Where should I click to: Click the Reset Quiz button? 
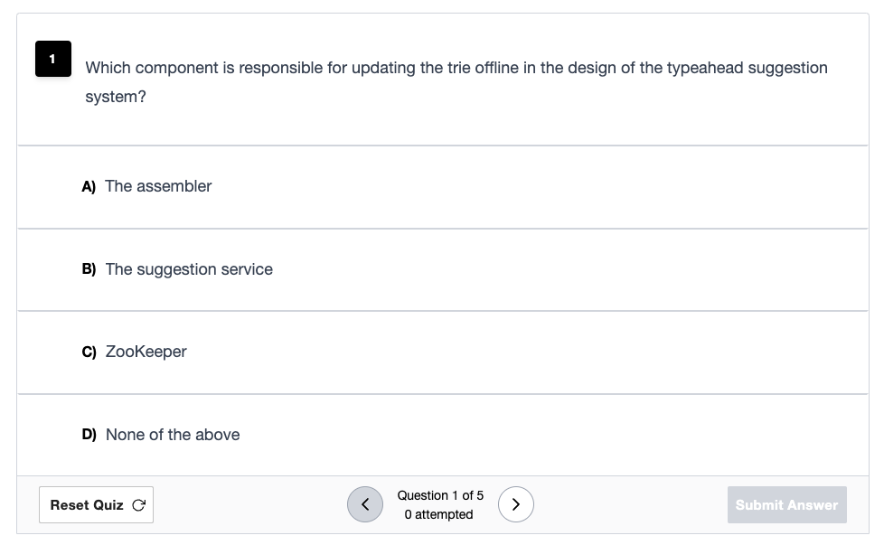(97, 505)
